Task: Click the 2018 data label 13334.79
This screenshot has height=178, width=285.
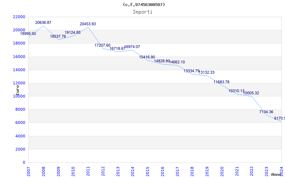Action: click(192, 71)
